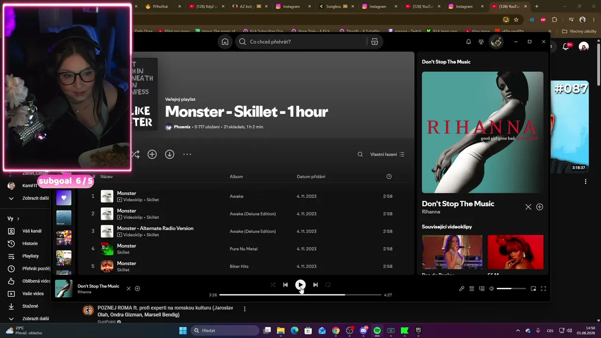Skip to the previous track
The image size is (601, 338).
pos(285,285)
